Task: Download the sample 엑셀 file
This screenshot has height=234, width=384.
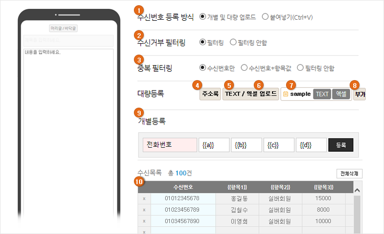Action: (341, 94)
